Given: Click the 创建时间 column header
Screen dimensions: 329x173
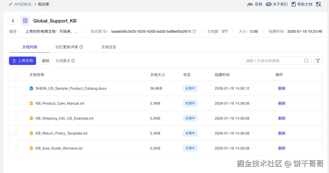Looking at the screenshot, I should 222,75.
